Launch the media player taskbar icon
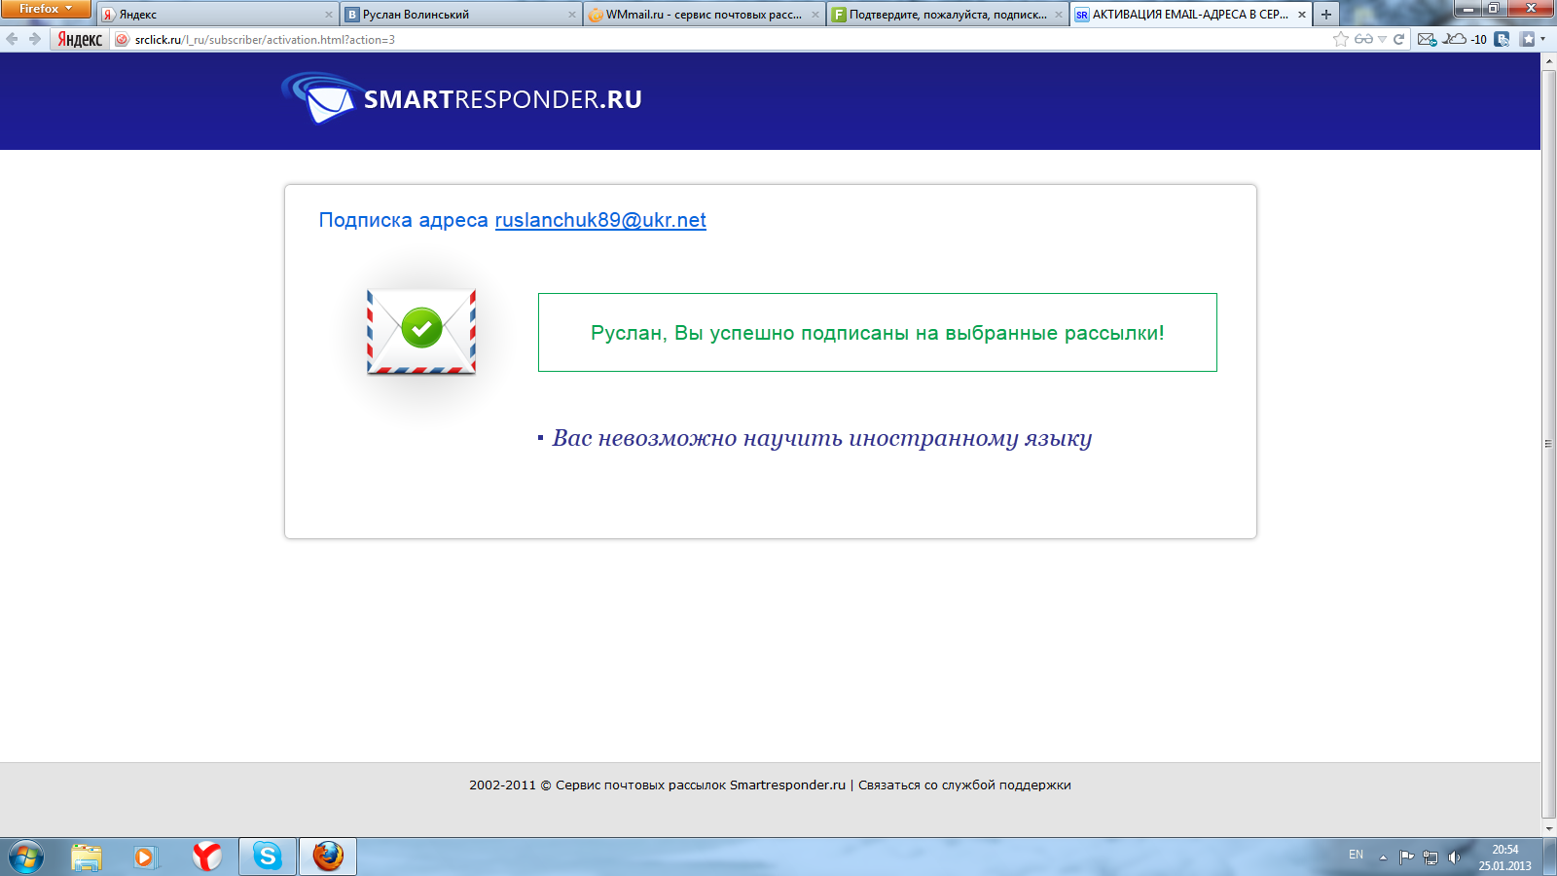1557x876 pixels. (x=145, y=857)
